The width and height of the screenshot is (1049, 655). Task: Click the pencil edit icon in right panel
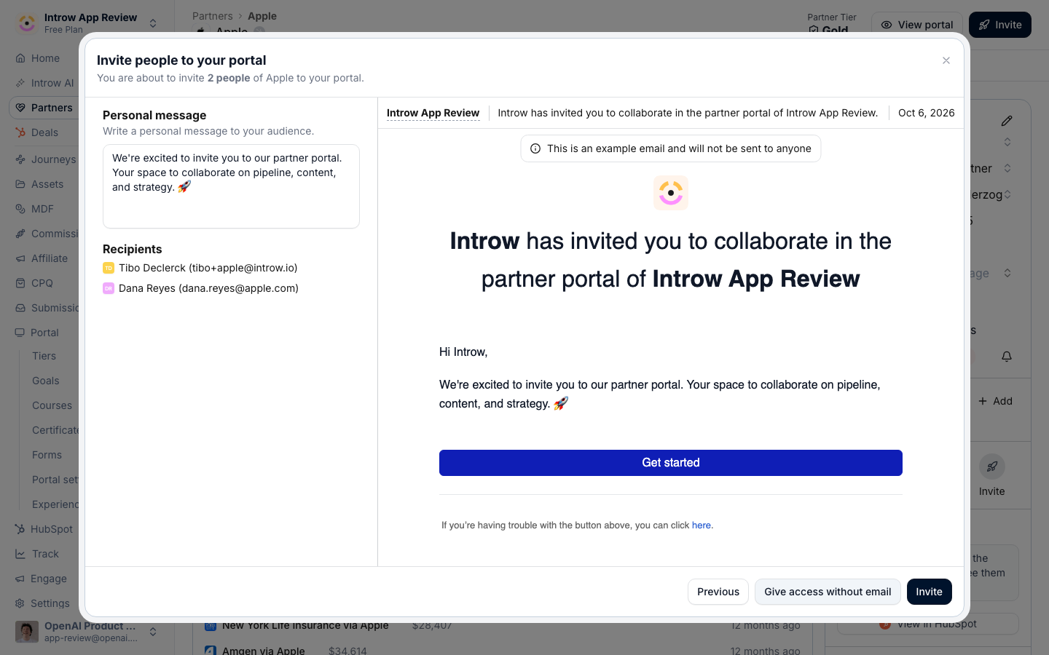click(1007, 121)
